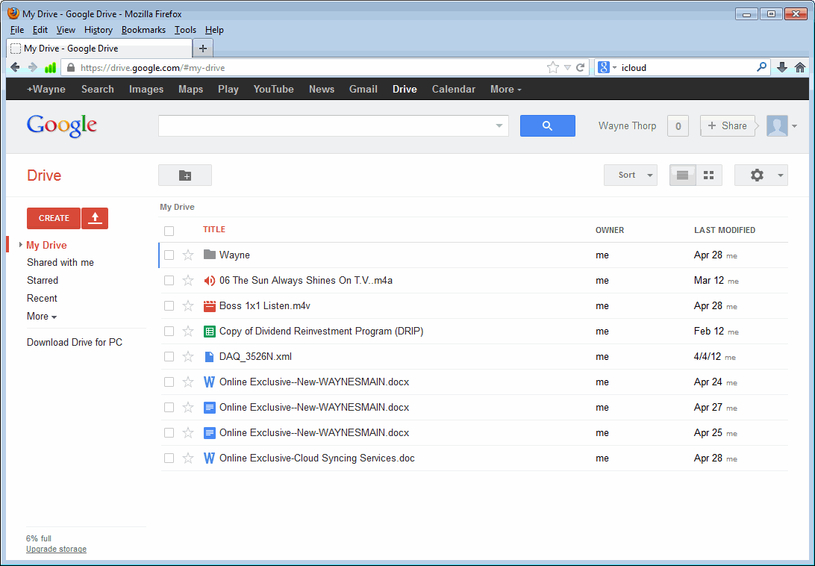Click the new folder icon button

pyautogui.click(x=185, y=175)
